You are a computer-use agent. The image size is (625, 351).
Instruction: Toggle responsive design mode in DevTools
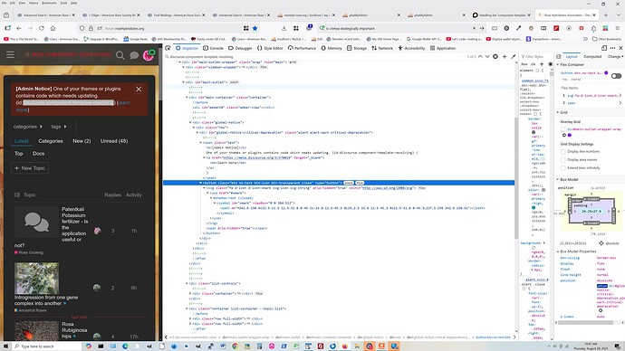[604, 48]
